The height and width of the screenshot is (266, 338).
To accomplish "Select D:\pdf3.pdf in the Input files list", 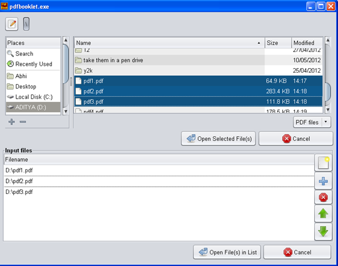I will click(x=159, y=192).
